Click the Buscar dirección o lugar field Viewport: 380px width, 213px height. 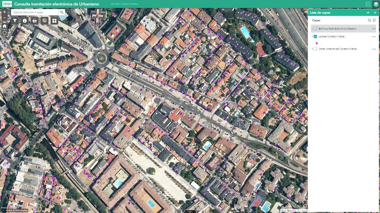pos(34,12)
